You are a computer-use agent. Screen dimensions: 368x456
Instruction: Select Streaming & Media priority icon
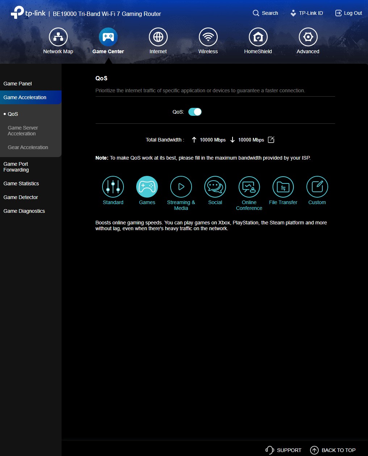[181, 187]
